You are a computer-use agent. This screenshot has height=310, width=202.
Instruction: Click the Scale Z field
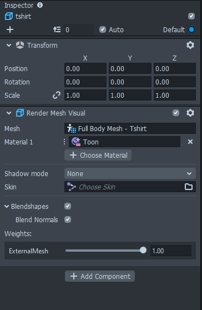point(175,95)
